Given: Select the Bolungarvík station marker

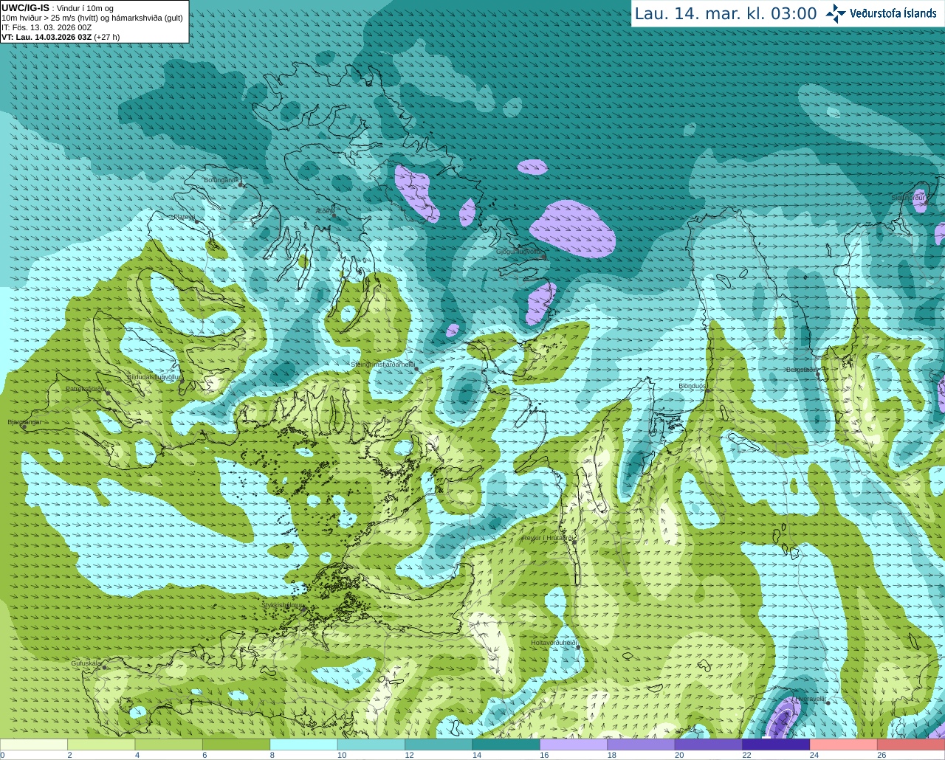Looking at the screenshot, I should (x=241, y=184).
